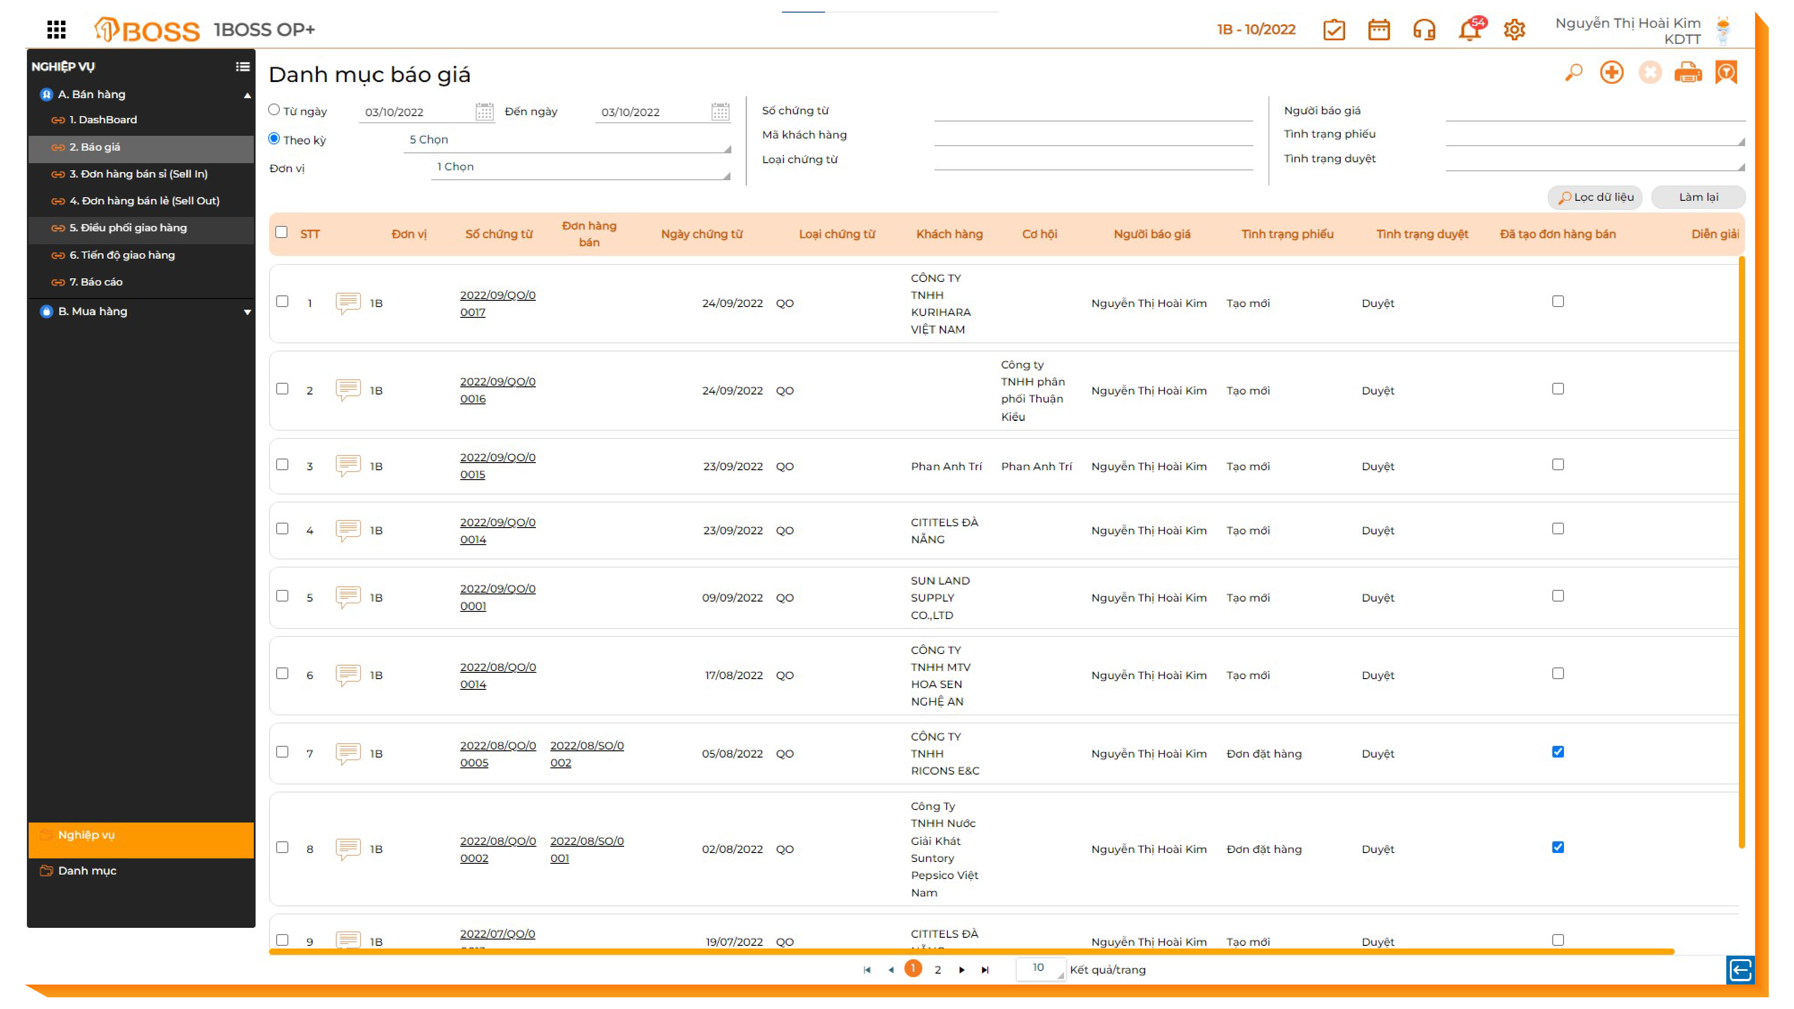The height and width of the screenshot is (1009, 1794).
Task: Expand the B. Mua hàng section
Action: [247, 312]
